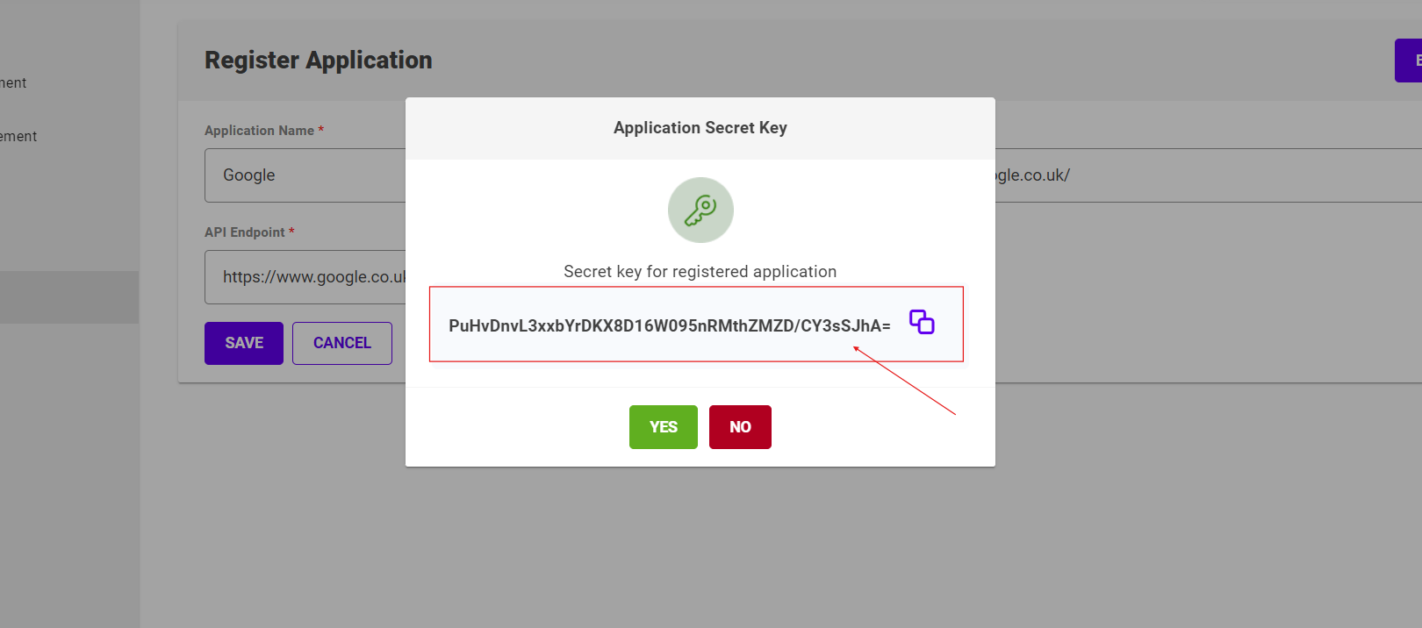The height and width of the screenshot is (628, 1422).
Task: Open the sidebar item ending in 'ement'
Action: pos(18,137)
